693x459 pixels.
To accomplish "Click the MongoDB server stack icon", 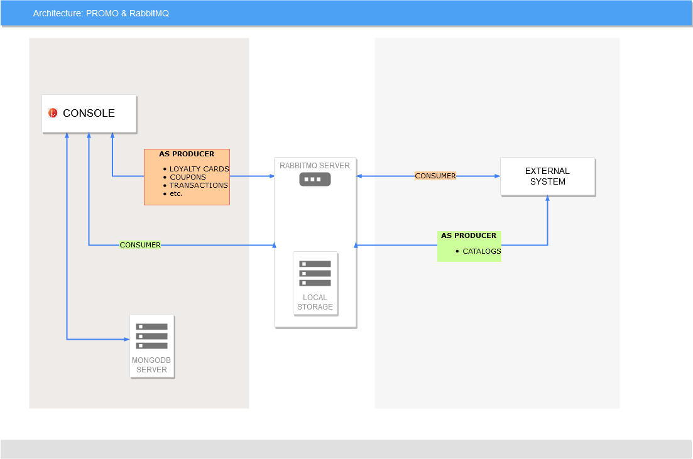I will tap(151, 336).
